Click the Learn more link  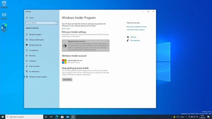pos(66,29)
